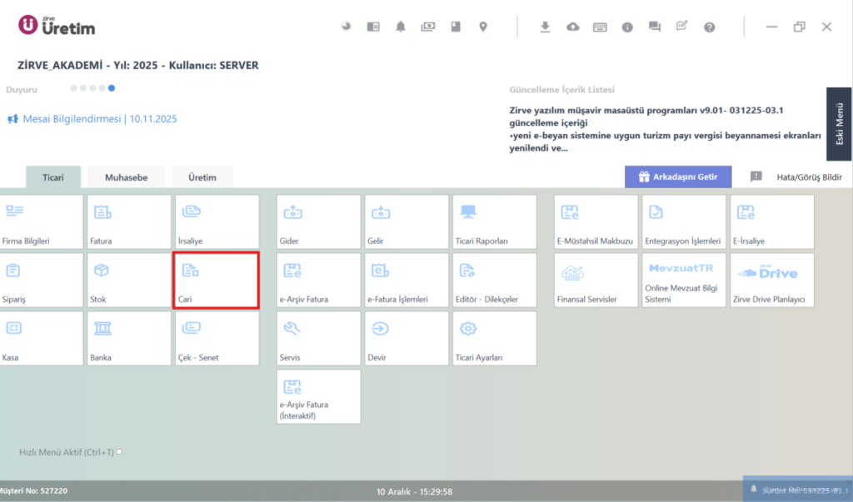This screenshot has width=853, height=502.
Task: Click the cloud upload toolbar icon
Action: pyautogui.click(x=573, y=27)
